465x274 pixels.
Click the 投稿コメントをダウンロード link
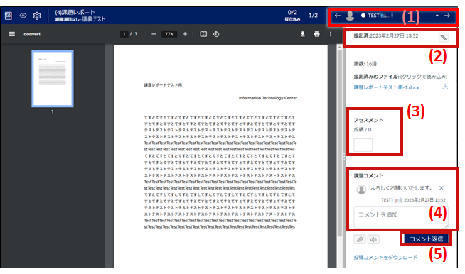coord(385,257)
